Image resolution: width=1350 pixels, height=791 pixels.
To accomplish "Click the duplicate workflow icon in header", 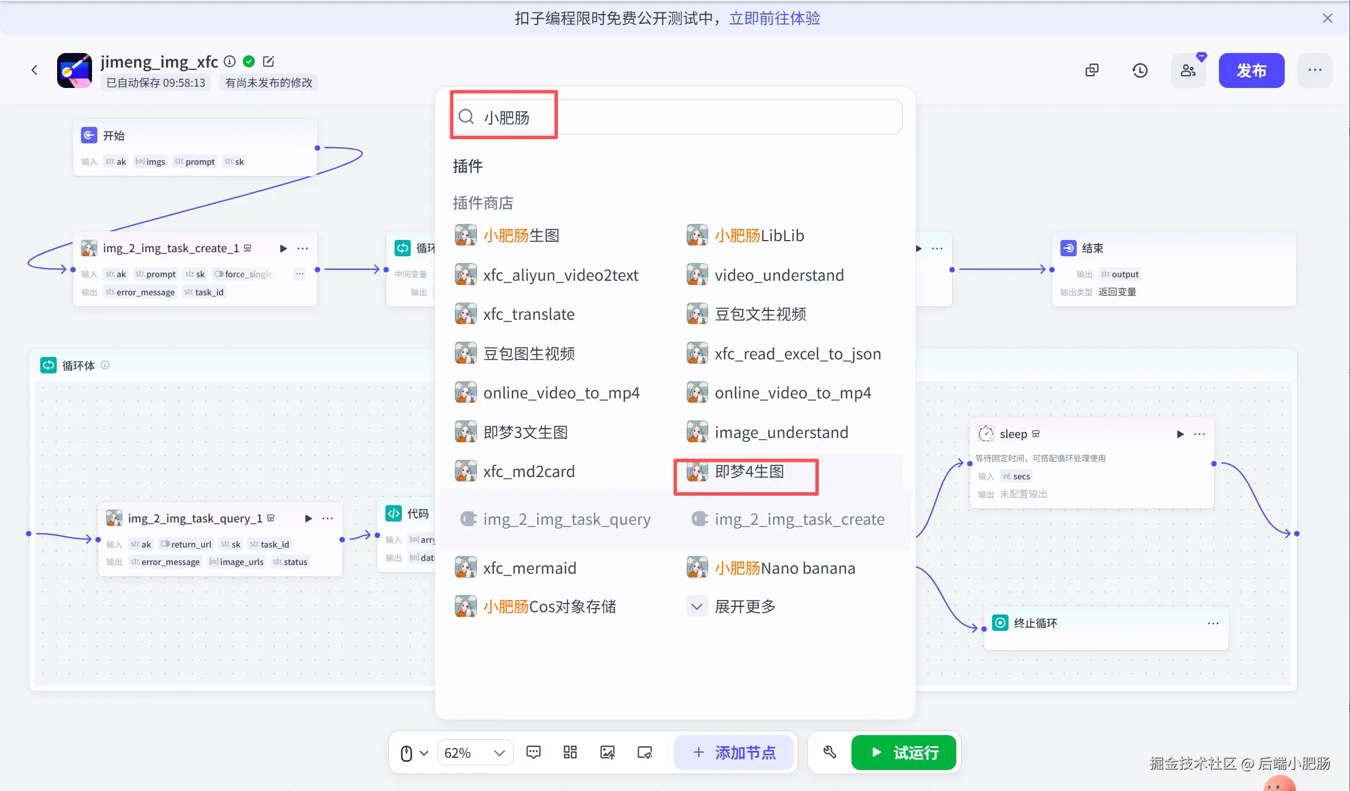I will pos(1092,70).
